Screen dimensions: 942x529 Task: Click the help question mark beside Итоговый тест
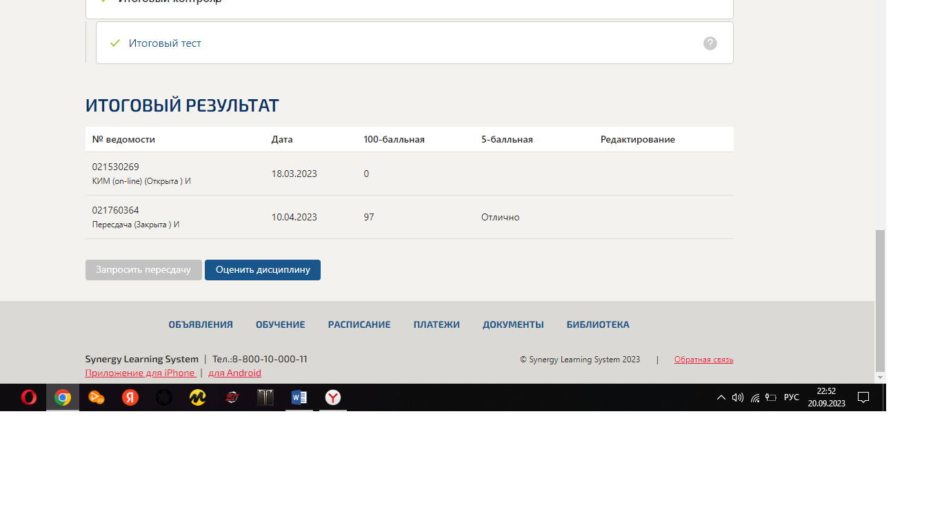point(710,43)
